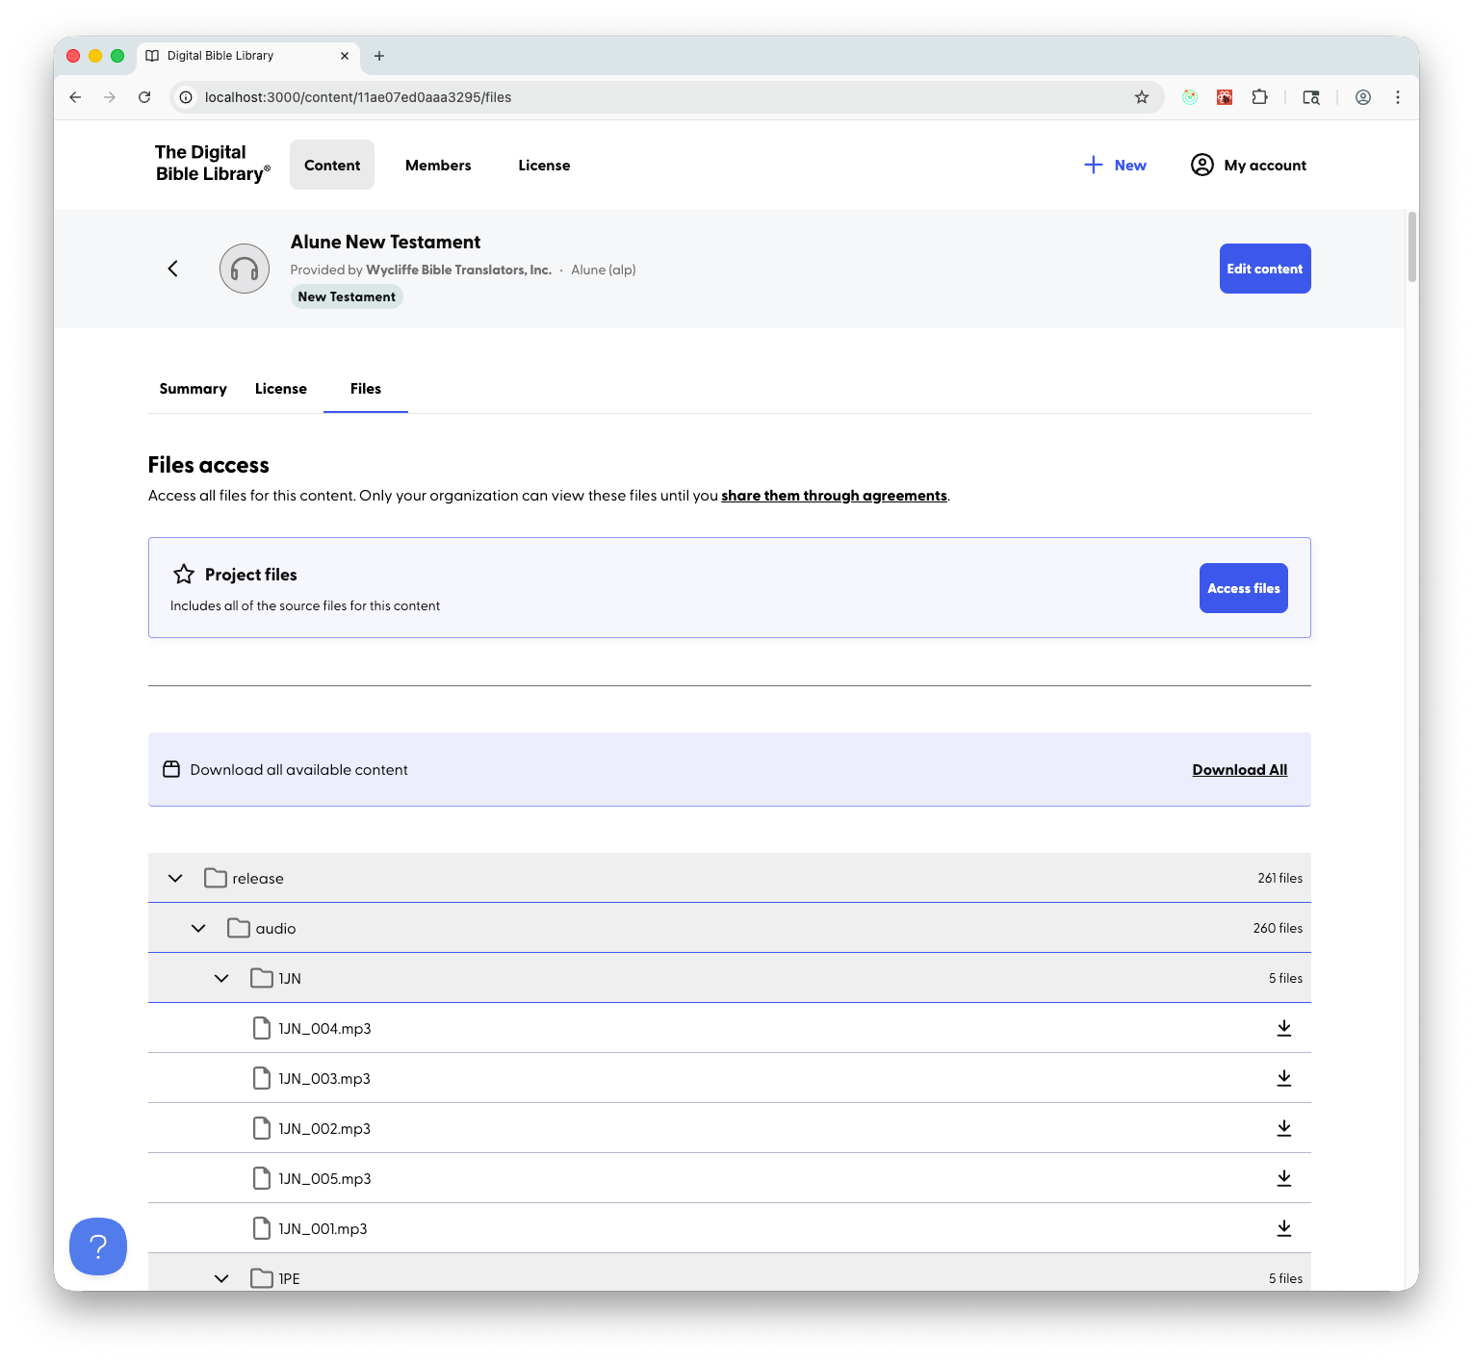Close the Digital Bible Library browser tab
This screenshot has width=1473, height=1362.
point(345,56)
